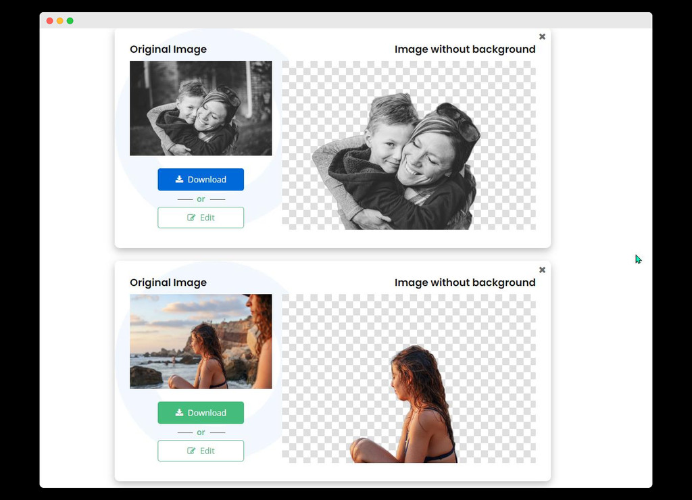
Task: Click the top card's "Original Image" heading
Action: 168,49
